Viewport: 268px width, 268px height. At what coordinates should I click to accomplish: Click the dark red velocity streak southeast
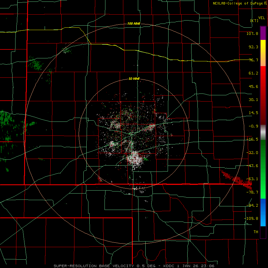(236, 179)
